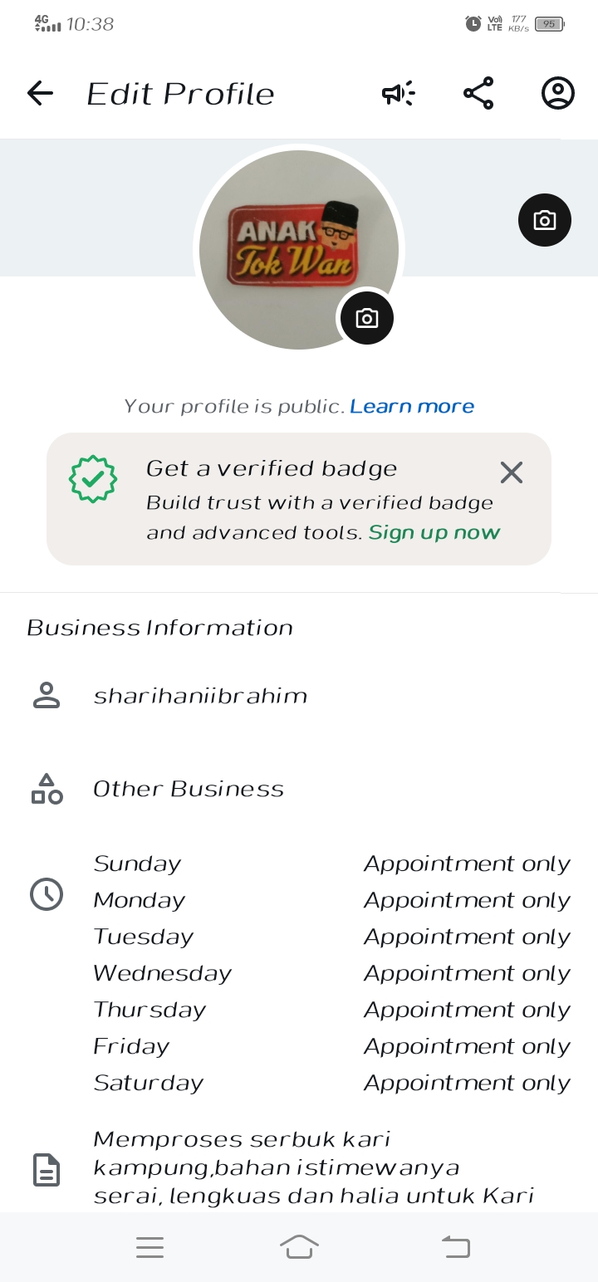The height and width of the screenshot is (1282, 598).
Task: Tap Sign up now link
Action: [434, 532]
